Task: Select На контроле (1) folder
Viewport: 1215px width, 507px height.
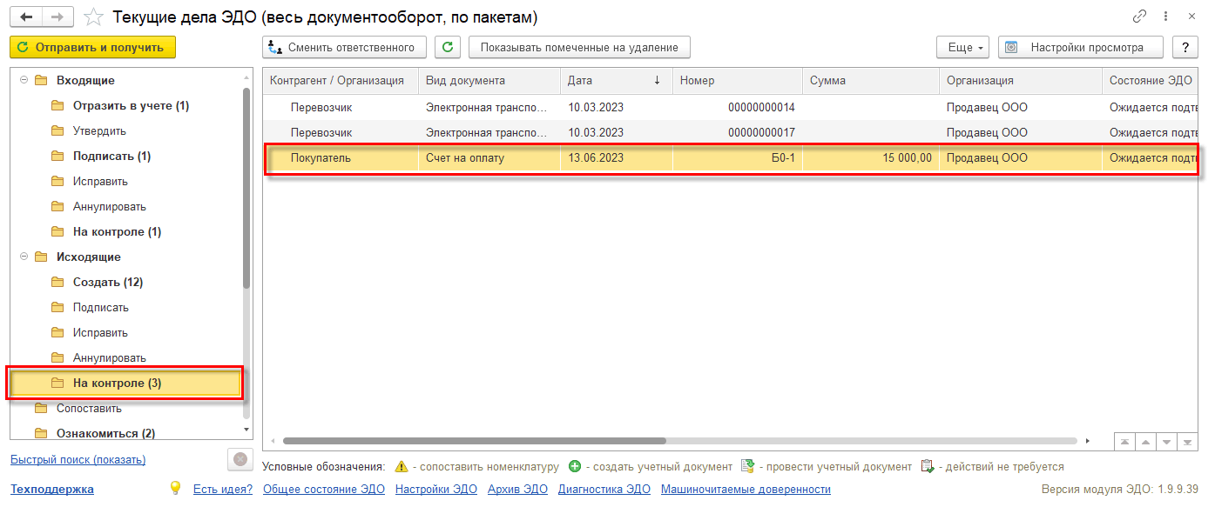Action: point(117,232)
